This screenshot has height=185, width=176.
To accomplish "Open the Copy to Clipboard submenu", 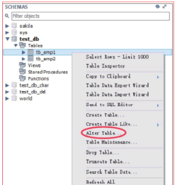I will [x=108, y=77].
